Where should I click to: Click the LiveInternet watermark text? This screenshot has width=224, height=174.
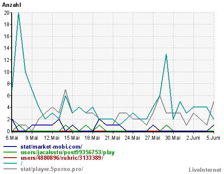coord(205,170)
